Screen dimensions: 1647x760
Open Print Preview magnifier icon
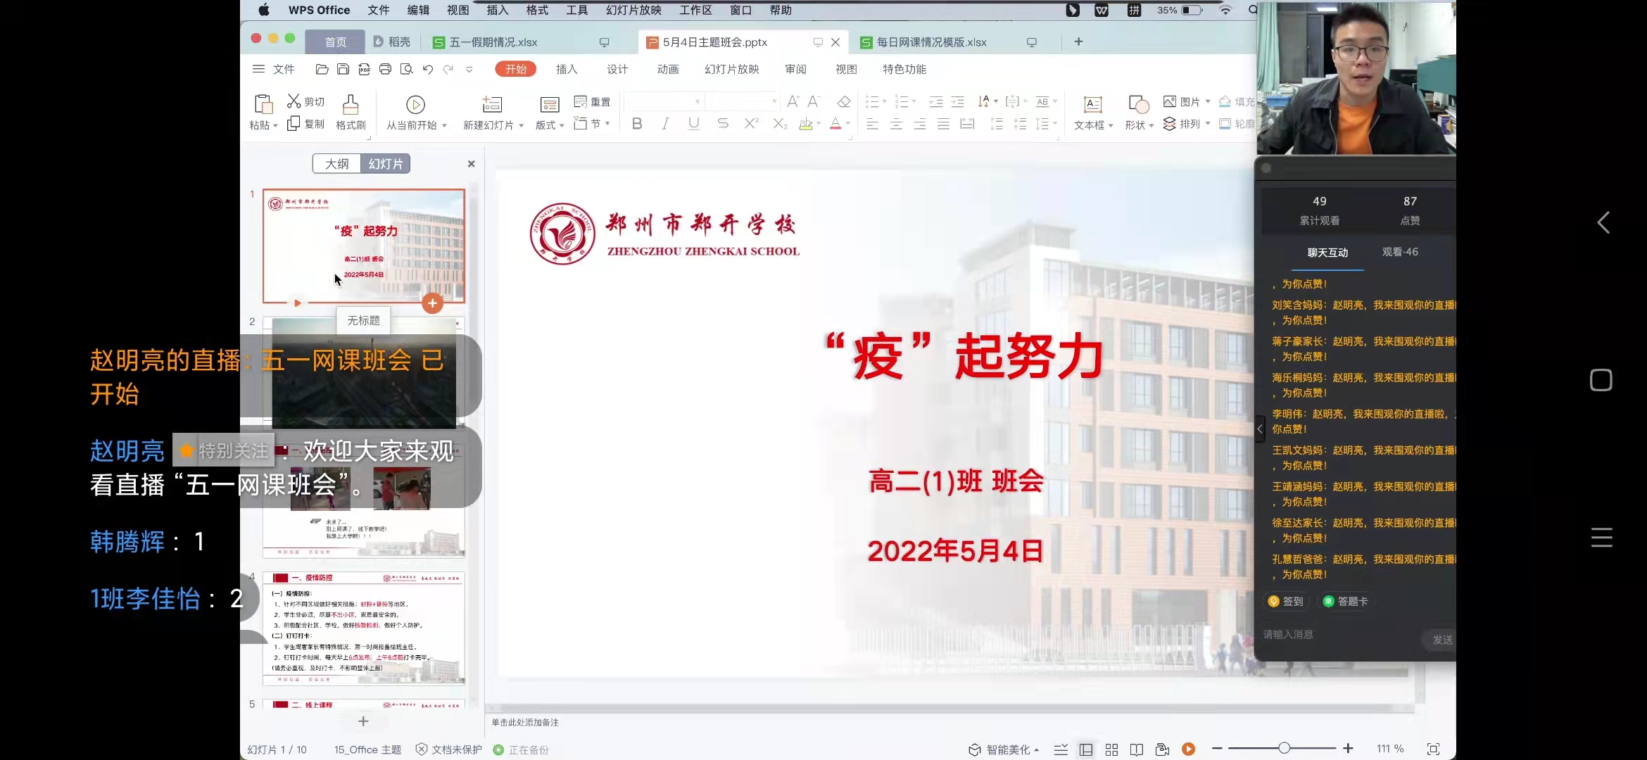(x=406, y=69)
